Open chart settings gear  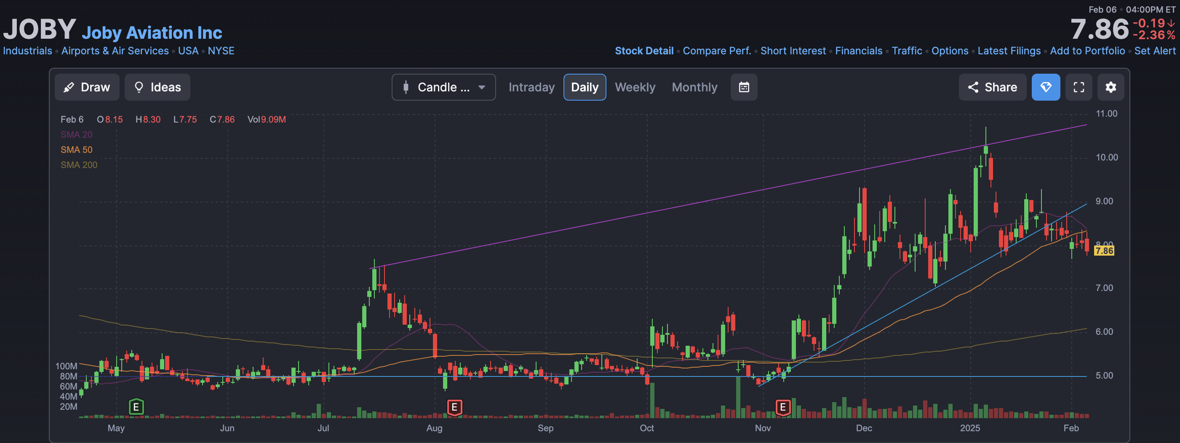pyautogui.click(x=1111, y=87)
